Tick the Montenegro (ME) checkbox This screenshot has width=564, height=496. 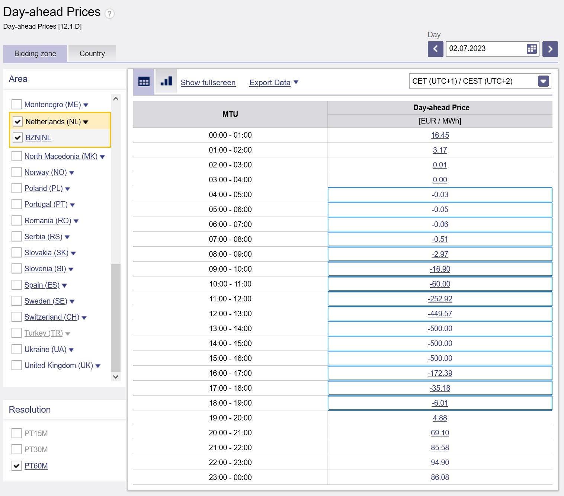coord(16,104)
